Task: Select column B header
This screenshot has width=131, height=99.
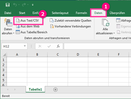Action: coord(37,55)
